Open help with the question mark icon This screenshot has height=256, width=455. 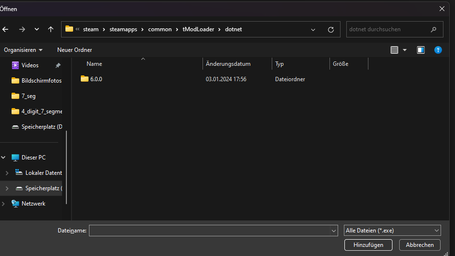pyautogui.click(x=438, y=50)
